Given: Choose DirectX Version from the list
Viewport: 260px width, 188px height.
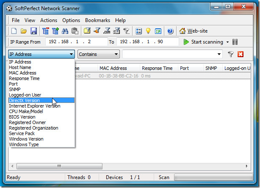Looking at the screenshot, I should (41, 100).
